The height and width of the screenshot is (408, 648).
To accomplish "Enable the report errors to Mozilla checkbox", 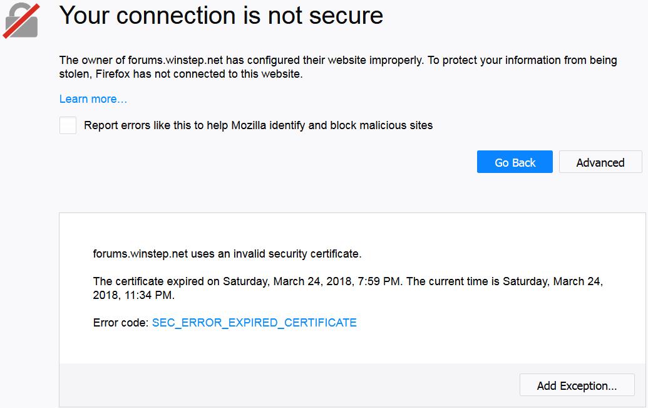I will click(68, 125).
